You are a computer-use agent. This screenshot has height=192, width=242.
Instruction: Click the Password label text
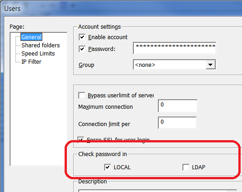click(102, 49)
